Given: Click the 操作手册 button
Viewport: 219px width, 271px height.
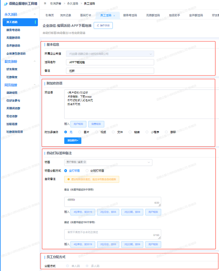Looking at the screenshot, I should click(x=103, y=26).
